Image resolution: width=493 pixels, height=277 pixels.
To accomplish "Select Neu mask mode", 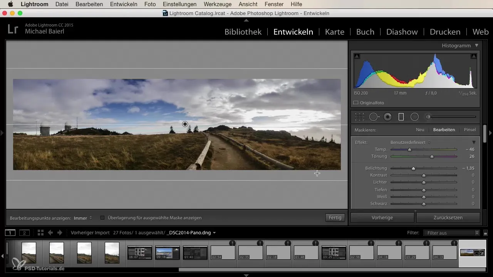I will 420,130.
